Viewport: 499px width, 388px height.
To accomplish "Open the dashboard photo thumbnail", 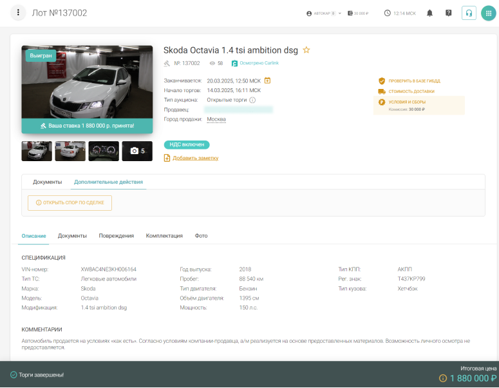I will pos(104,151).
